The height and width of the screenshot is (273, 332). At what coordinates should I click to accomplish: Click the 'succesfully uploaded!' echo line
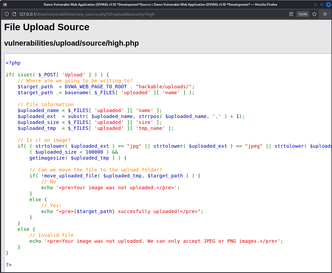click(122, 211)
